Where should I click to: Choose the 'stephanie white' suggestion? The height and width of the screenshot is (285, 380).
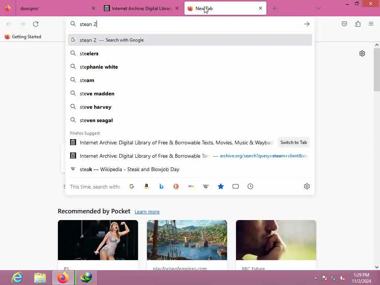click(190, 67)
